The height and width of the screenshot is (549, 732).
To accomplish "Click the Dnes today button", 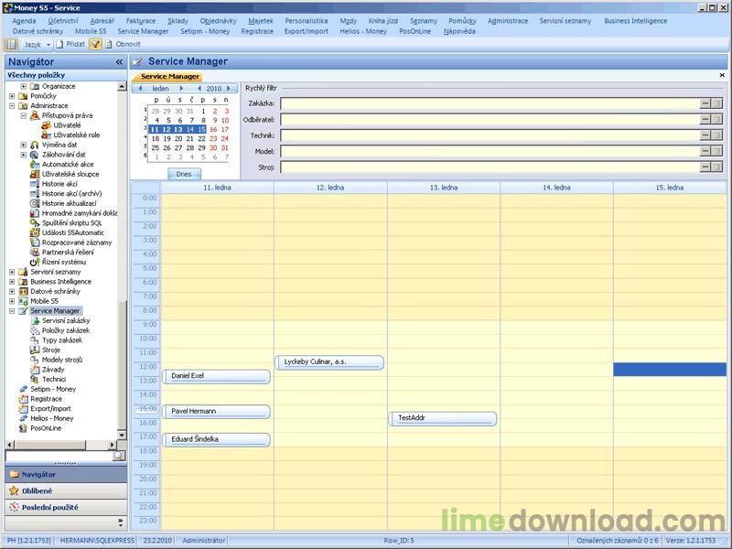I will point(184,174).
